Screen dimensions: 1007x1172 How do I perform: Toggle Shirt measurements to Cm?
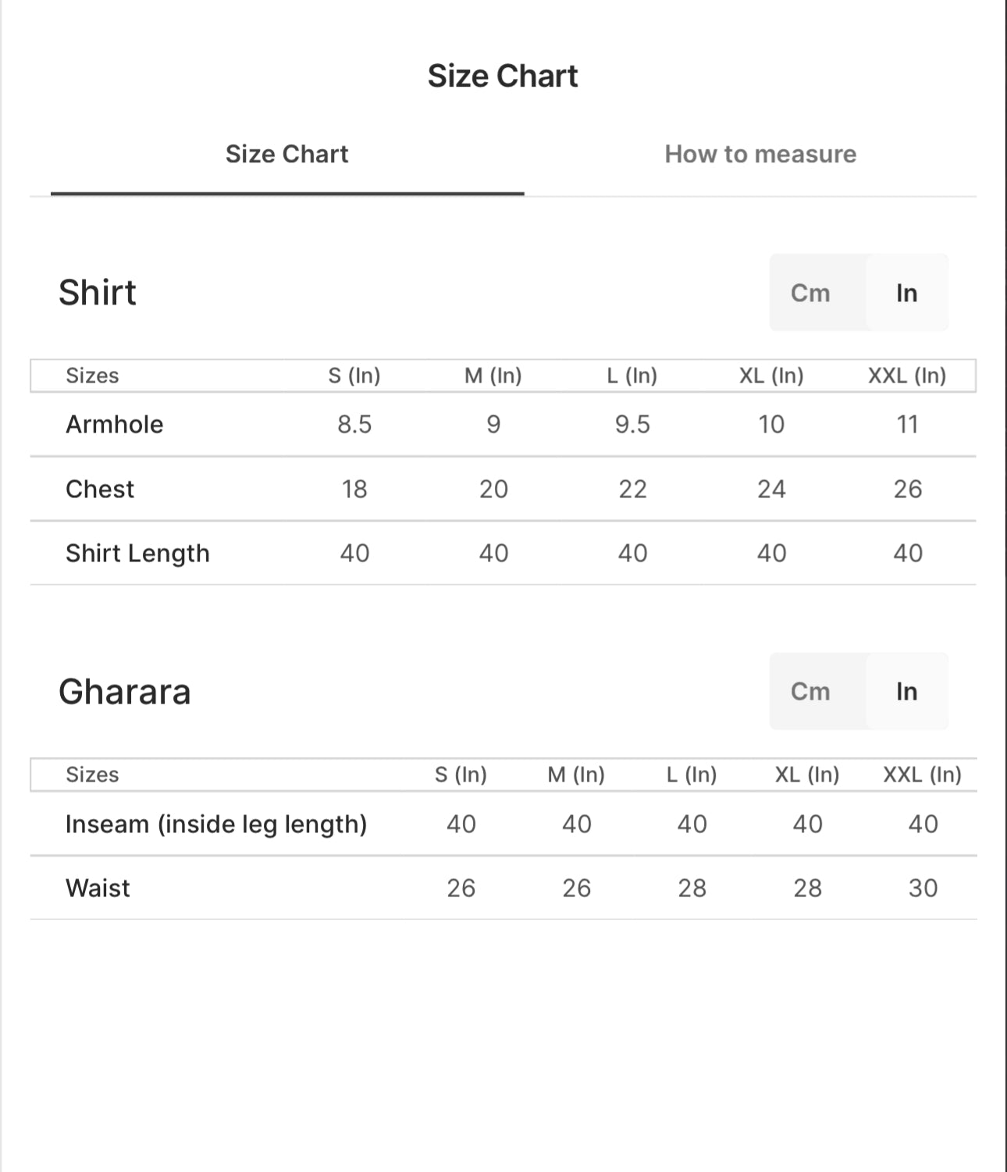(x=810, y=293)
